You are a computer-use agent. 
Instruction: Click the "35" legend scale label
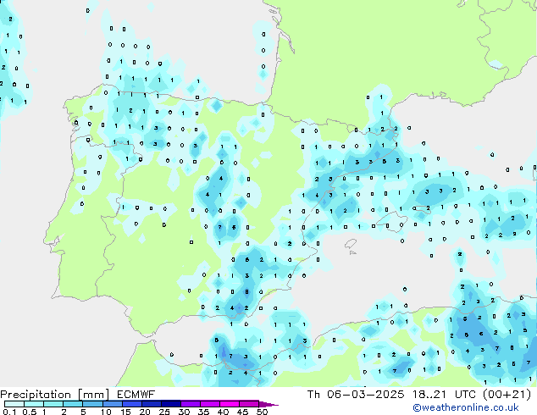coord(203,412)
